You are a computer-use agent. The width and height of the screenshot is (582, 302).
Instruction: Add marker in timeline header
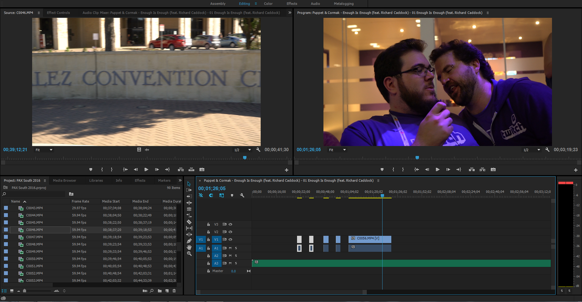pos(232,196)
